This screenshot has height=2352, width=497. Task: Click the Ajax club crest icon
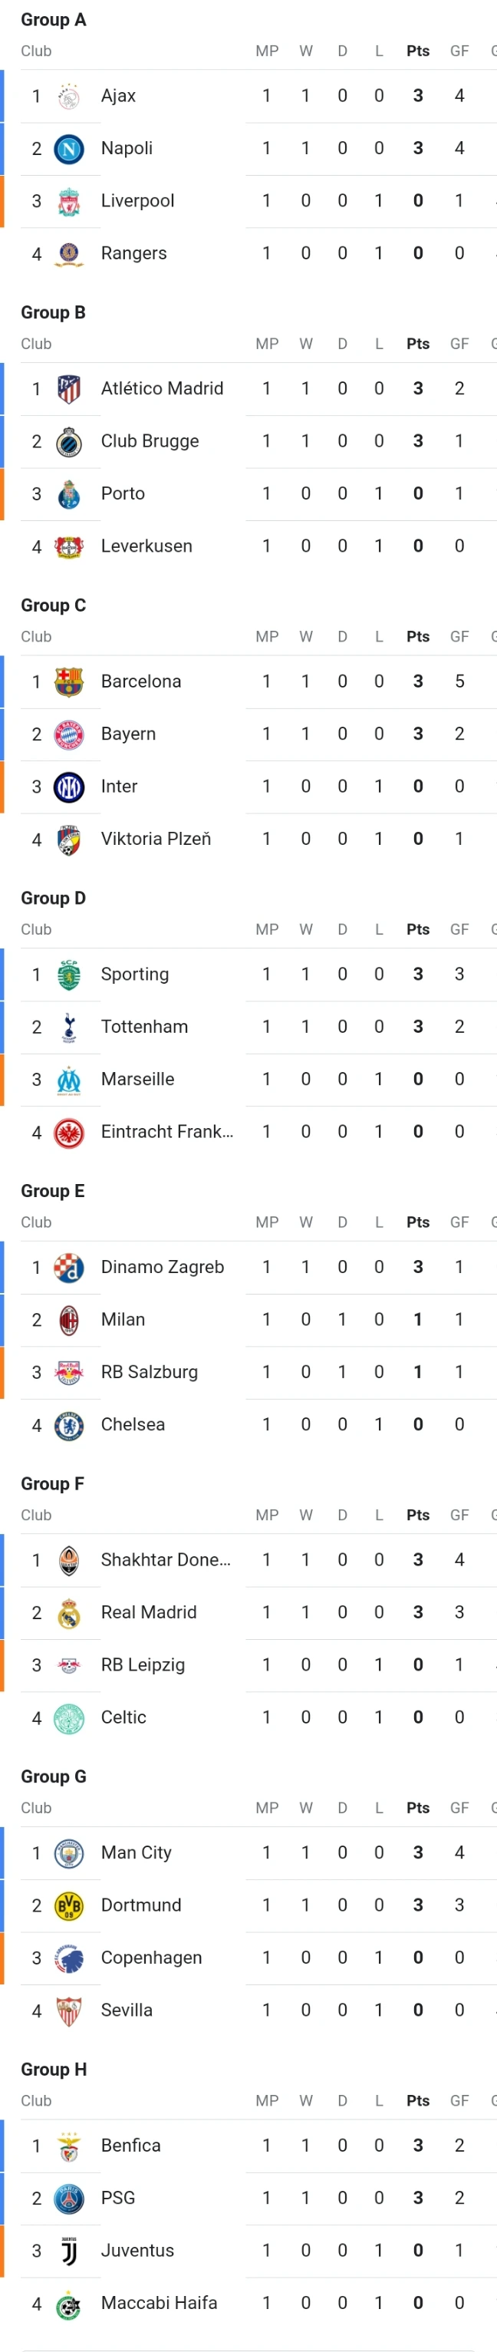68,96
